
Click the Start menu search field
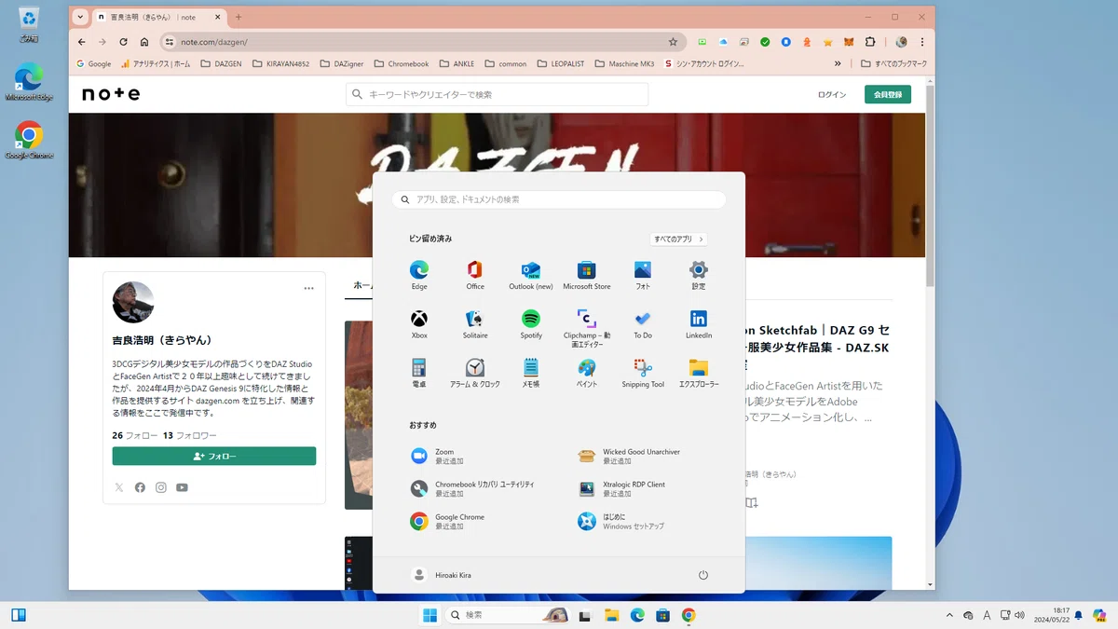pos(559,199)
